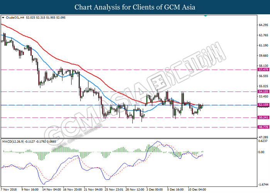
Task: Click the 64.295 price axis value
Action: pyautogui.click(x=263, y=25)
